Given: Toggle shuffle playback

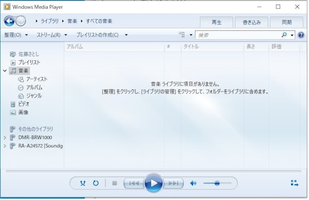Looking at the screenshot, I should (83, 184).
